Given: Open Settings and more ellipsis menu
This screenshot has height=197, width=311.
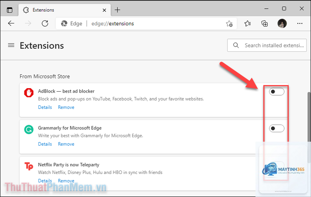Looking at the screenshot, I should tap(300, 23).
